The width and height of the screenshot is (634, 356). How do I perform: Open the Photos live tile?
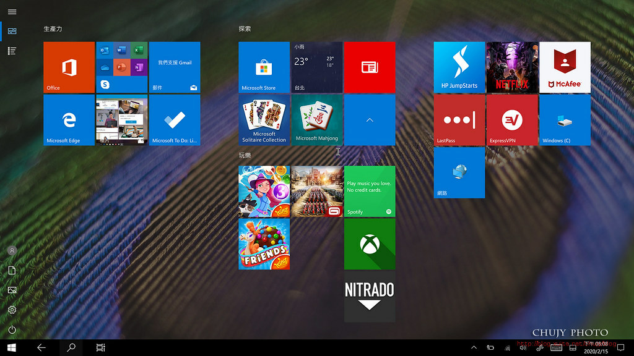point(122,120)
